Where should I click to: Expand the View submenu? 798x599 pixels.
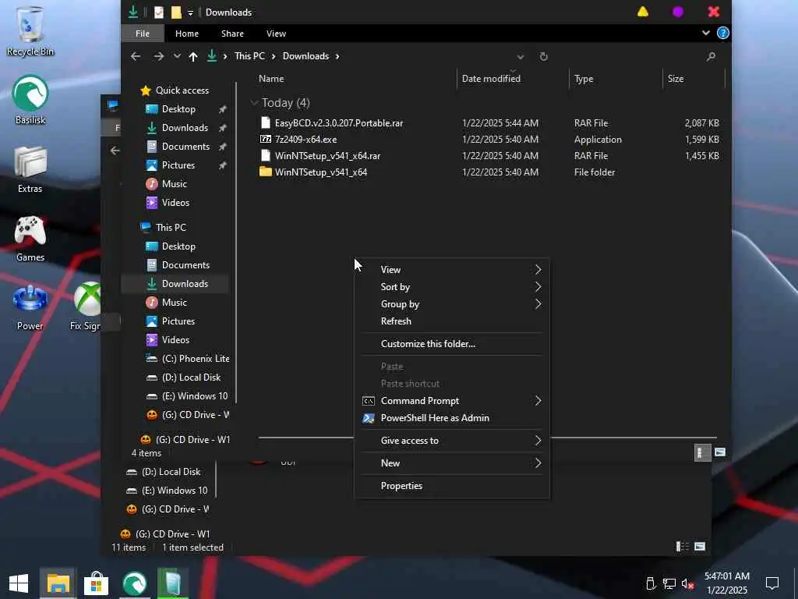click(452, 269)
